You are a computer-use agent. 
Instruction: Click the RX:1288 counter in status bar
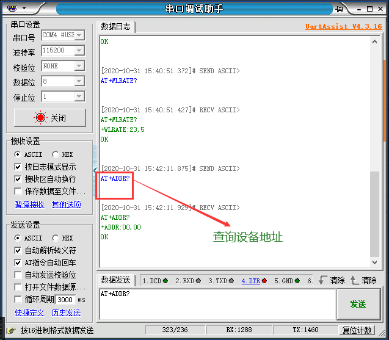[x=239, y=330]
